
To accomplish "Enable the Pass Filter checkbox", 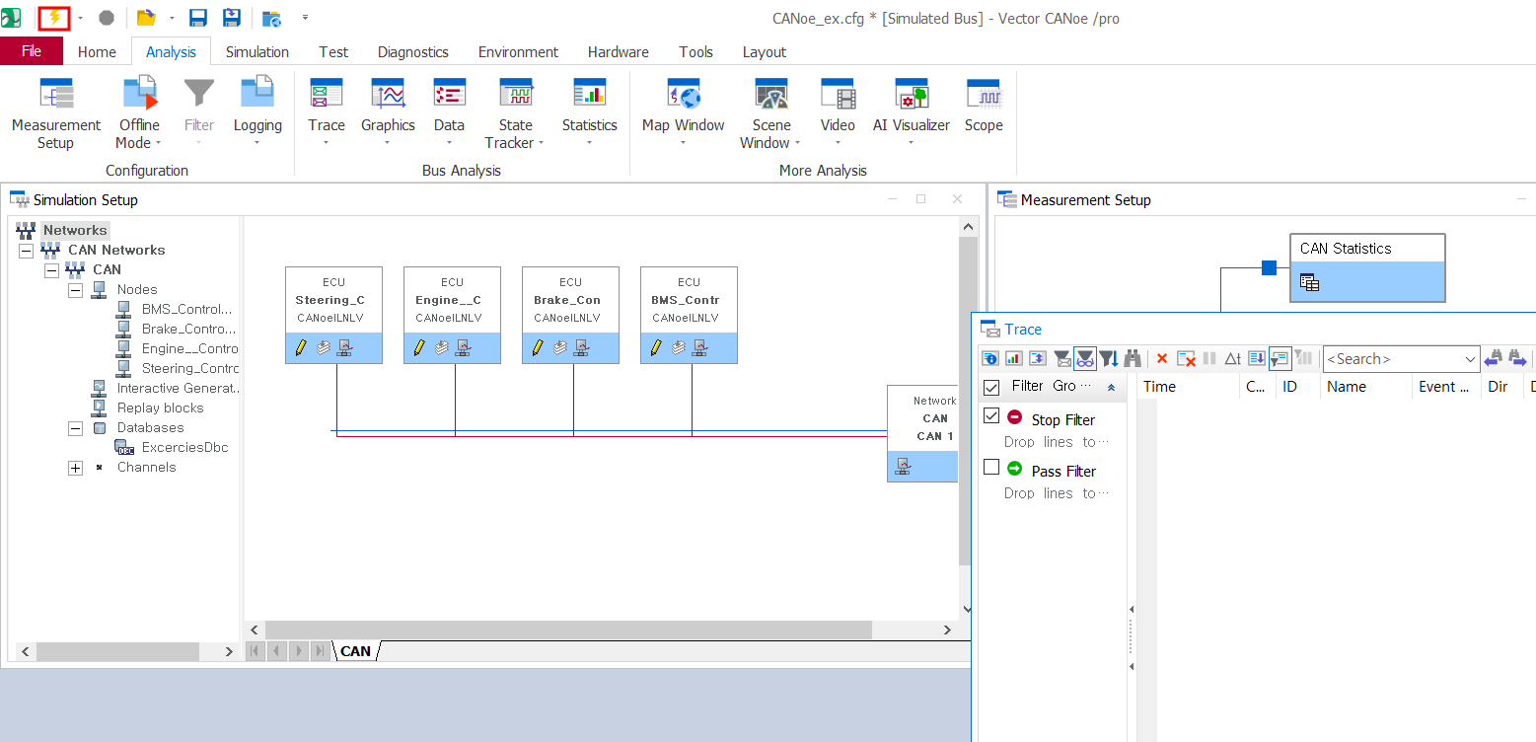I will 992,468.
